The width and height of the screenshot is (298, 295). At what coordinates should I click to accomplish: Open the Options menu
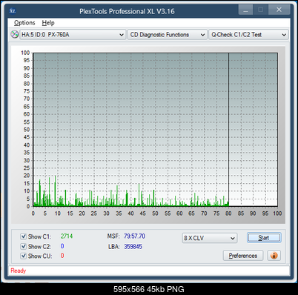(x=24, y=23)
